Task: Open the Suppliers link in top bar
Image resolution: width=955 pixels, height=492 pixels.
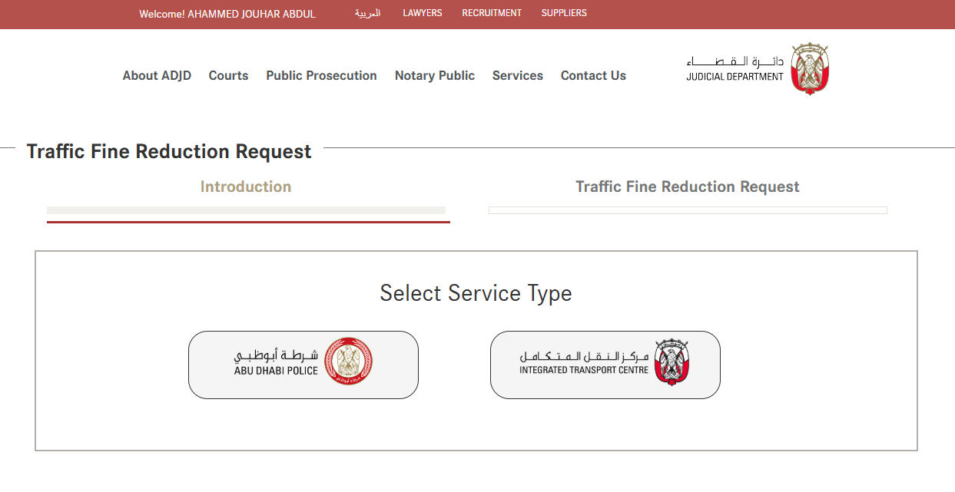Action: point(564,13)
